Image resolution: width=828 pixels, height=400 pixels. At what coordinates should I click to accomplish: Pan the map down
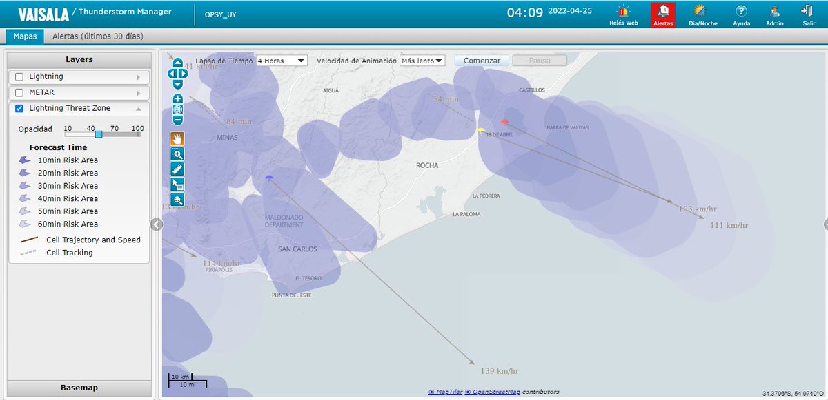178,84
